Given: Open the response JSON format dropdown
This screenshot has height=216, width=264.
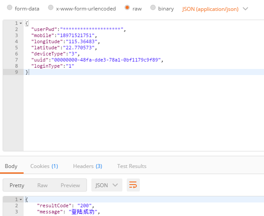Looking at the screenshot, I should pos(107,185).
